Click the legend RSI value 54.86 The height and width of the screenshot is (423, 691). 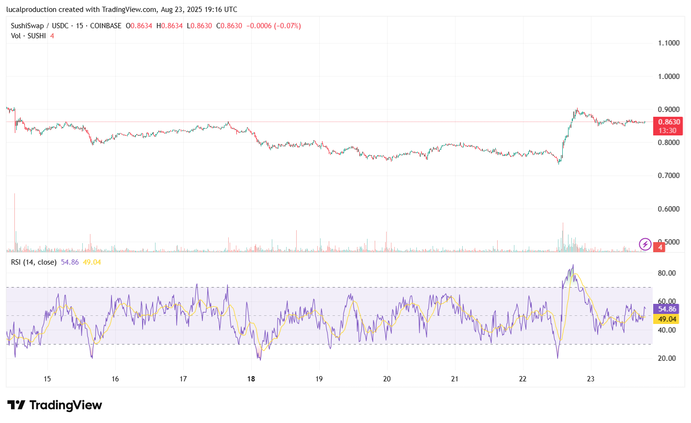point(70,262)
